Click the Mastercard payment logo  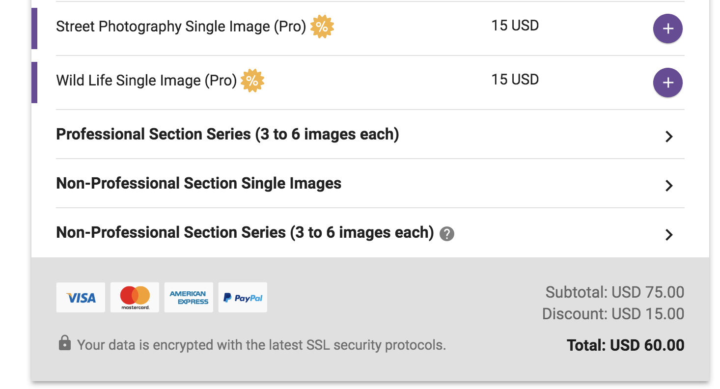[x=135, y=297]
